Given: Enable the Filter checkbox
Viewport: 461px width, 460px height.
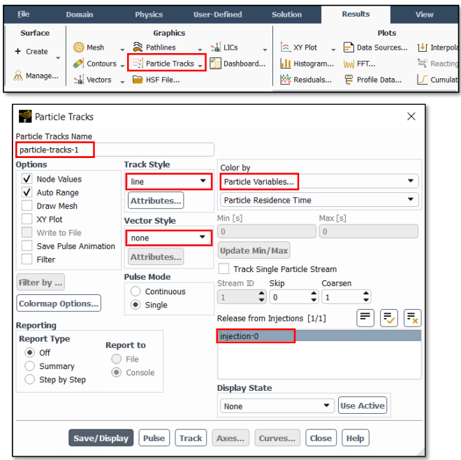Looking at the screenshot, I should (x=27, y=259).
